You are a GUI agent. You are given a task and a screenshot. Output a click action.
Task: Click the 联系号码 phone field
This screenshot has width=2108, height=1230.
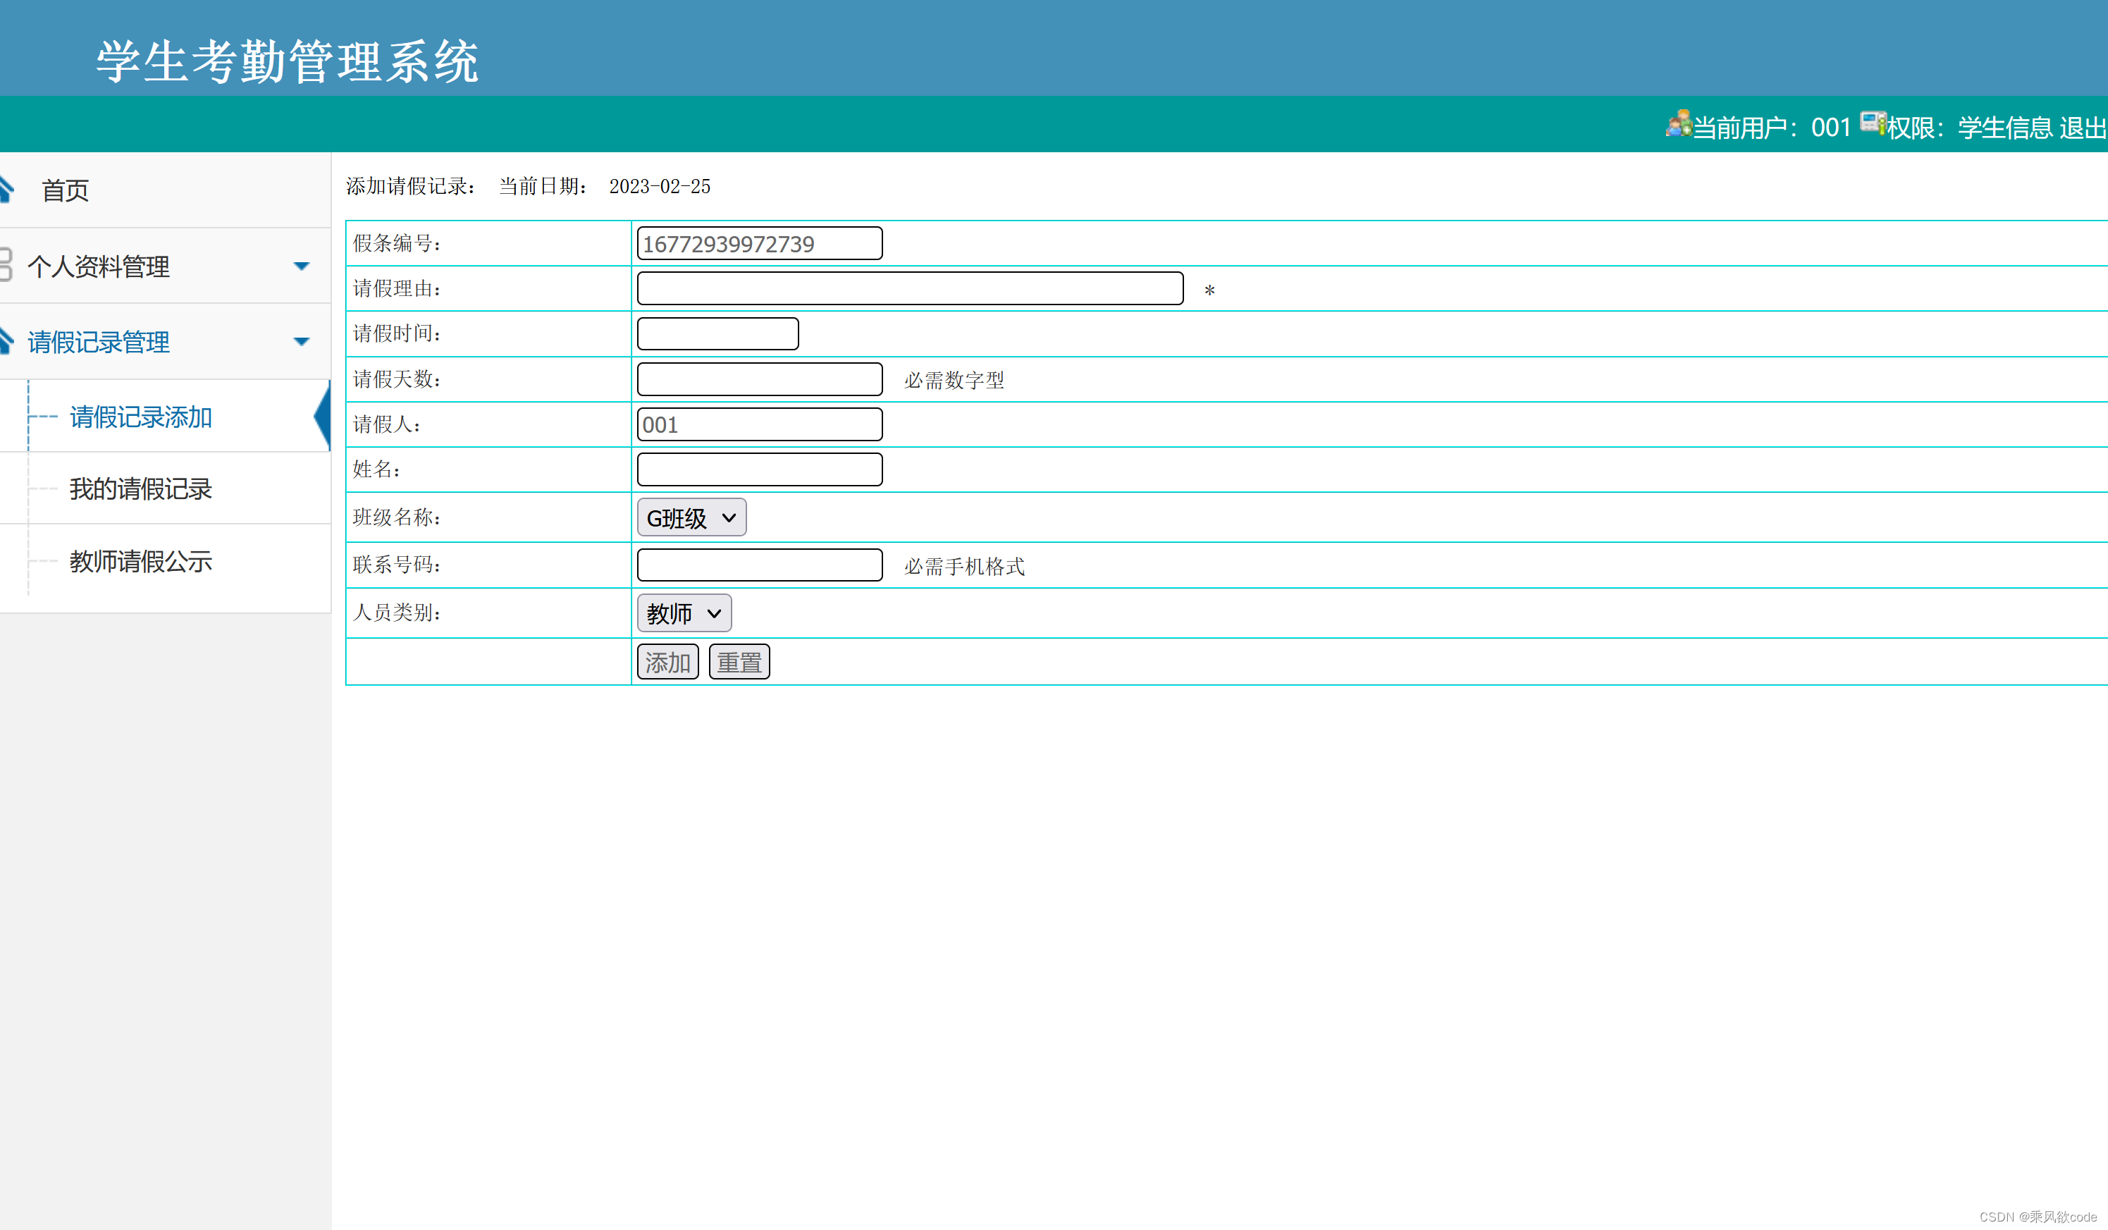click(x=759, y=565)
